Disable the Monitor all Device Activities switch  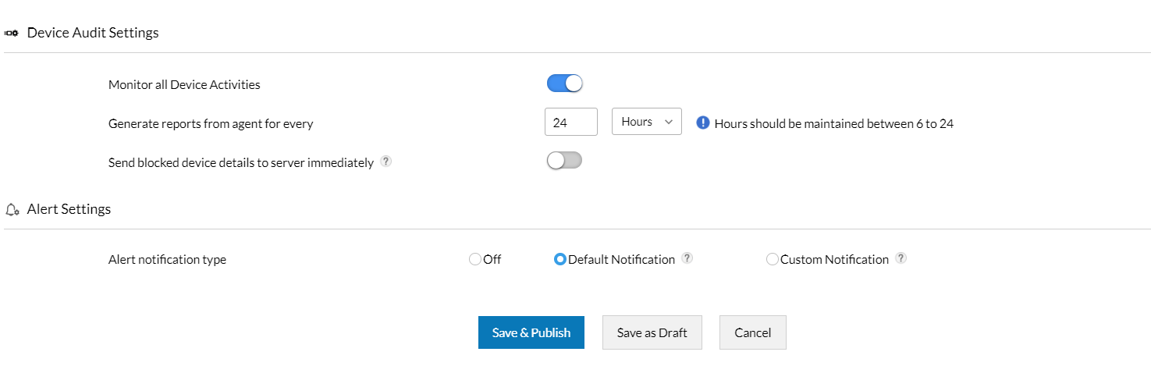coord(565,84)
